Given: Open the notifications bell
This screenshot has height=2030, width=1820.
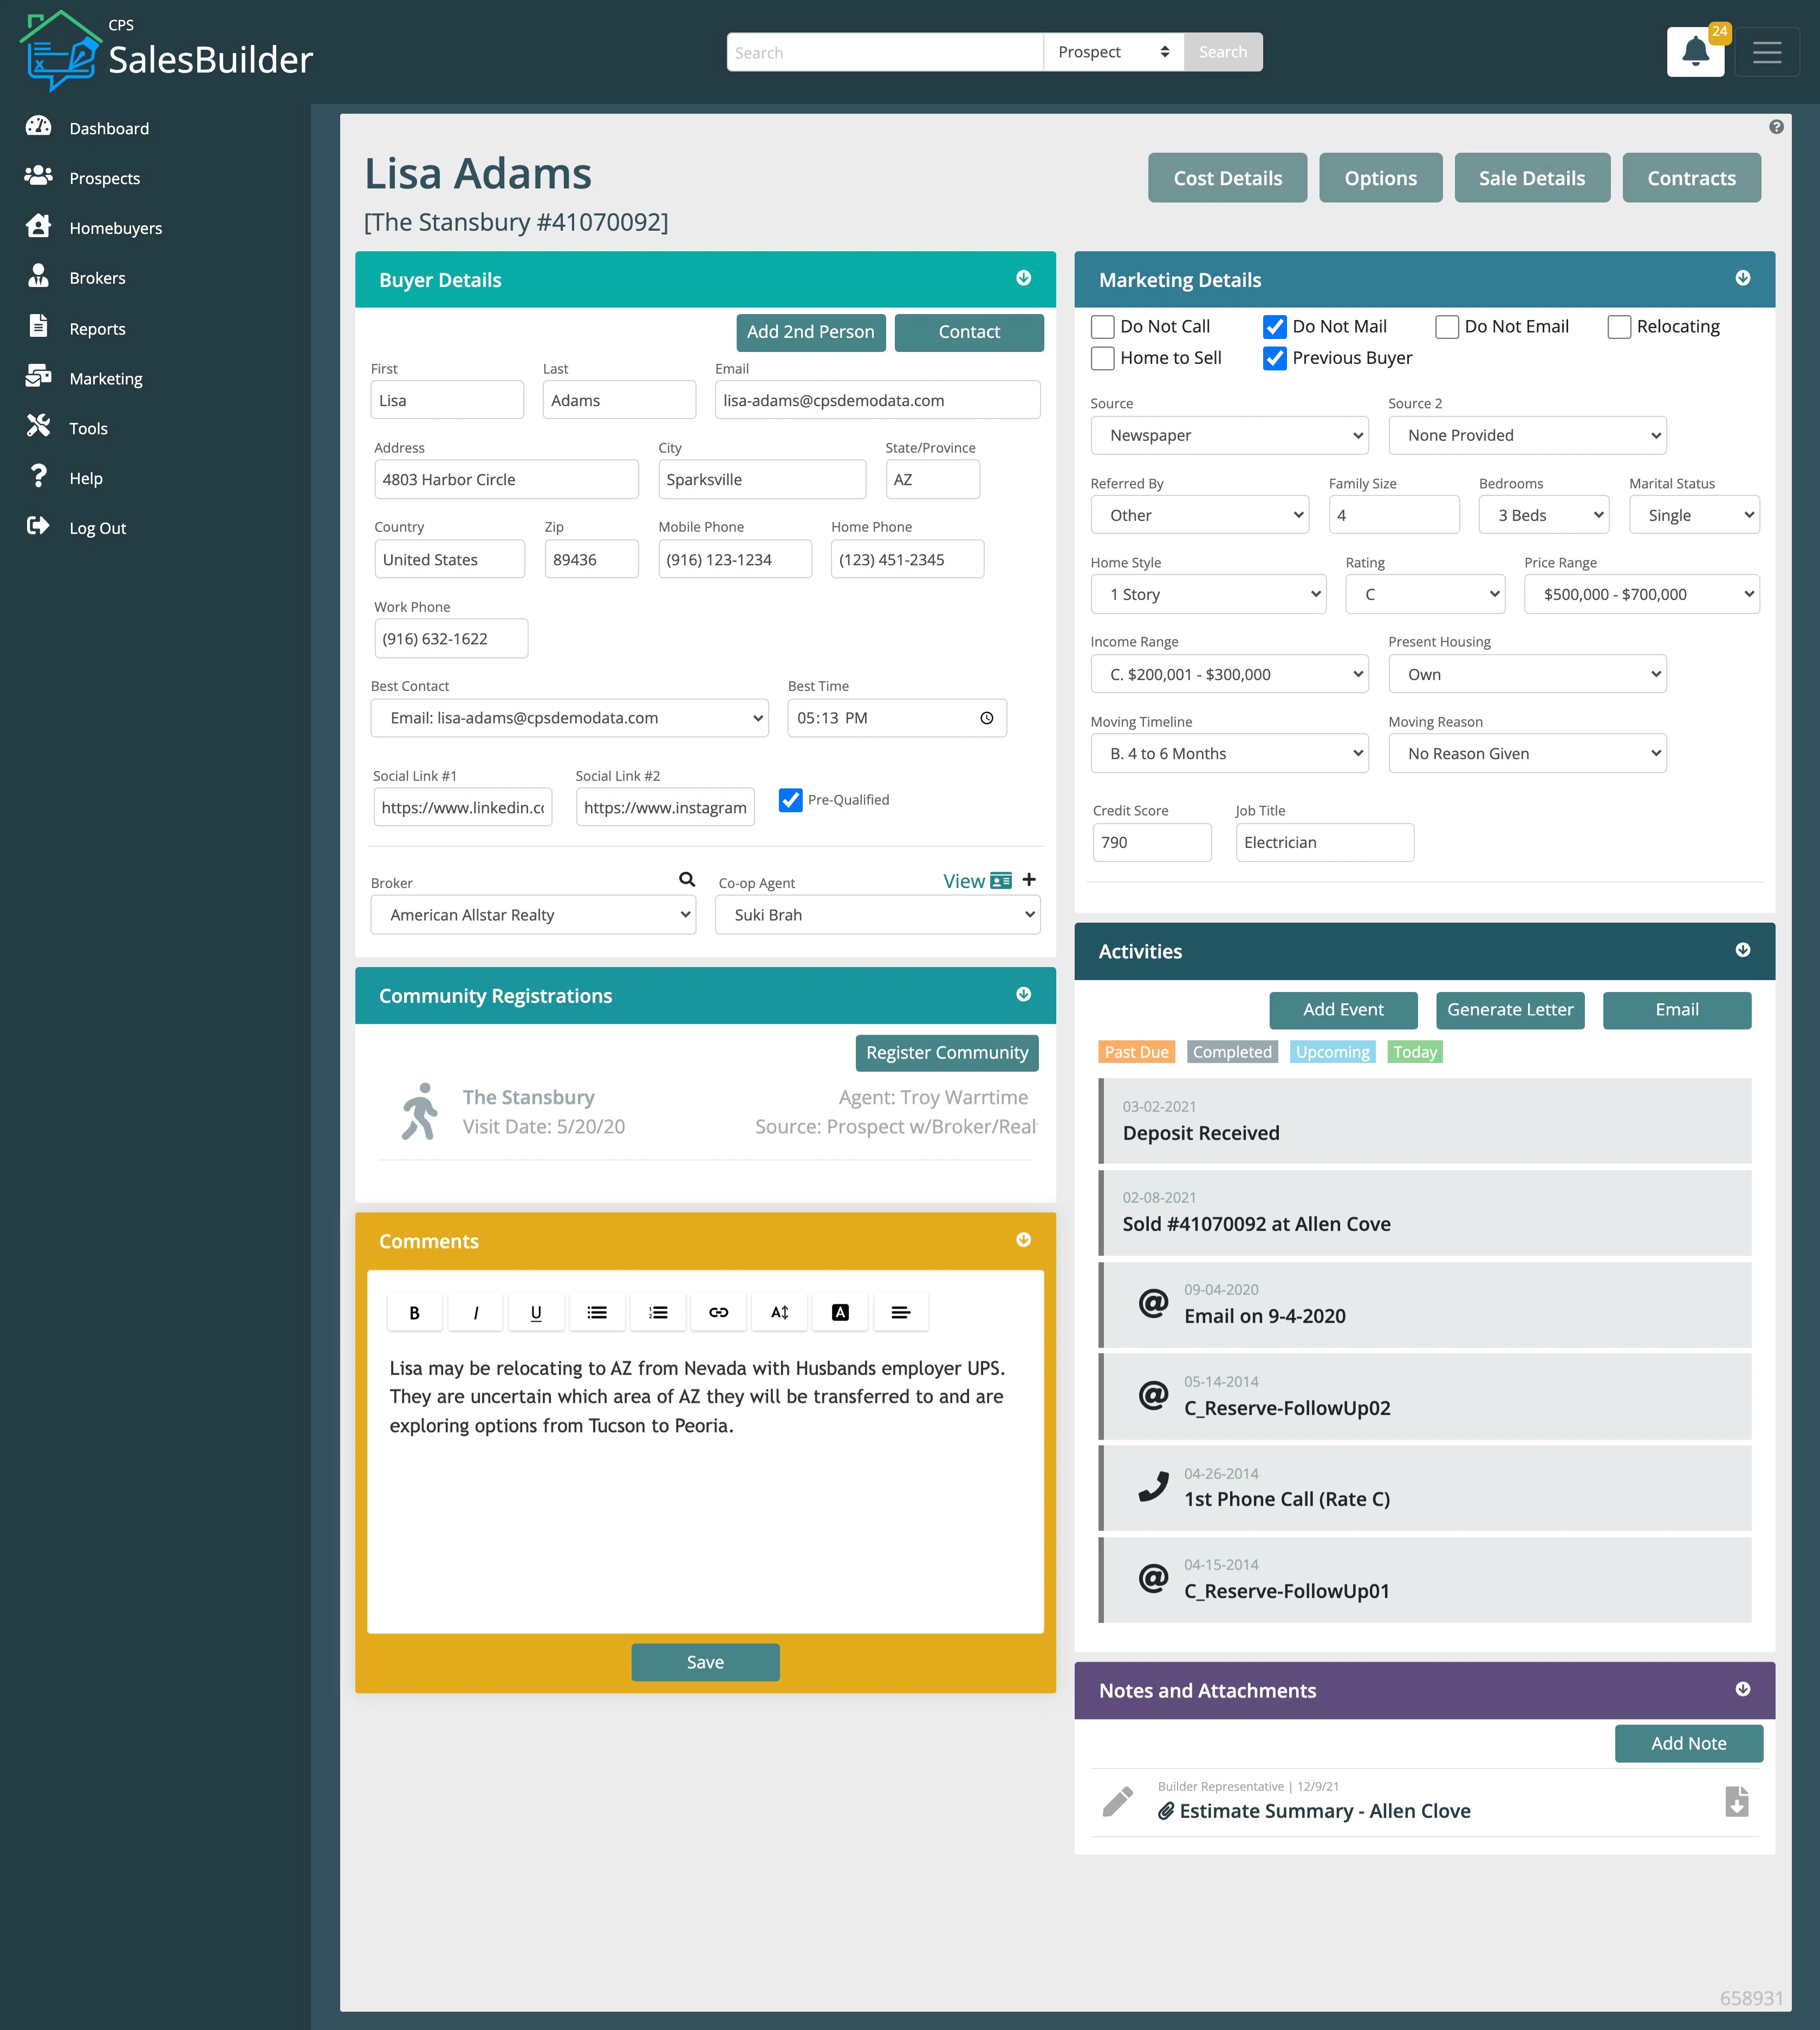Looking at the screenshot, I should pyautogui.click(x=1695, y=51).
